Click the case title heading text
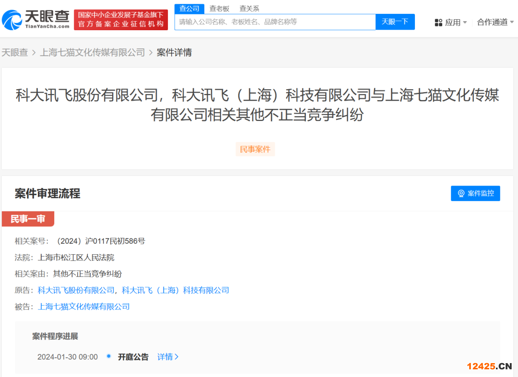The height and width of the screenshot is (377, 518). coord(258,105)
